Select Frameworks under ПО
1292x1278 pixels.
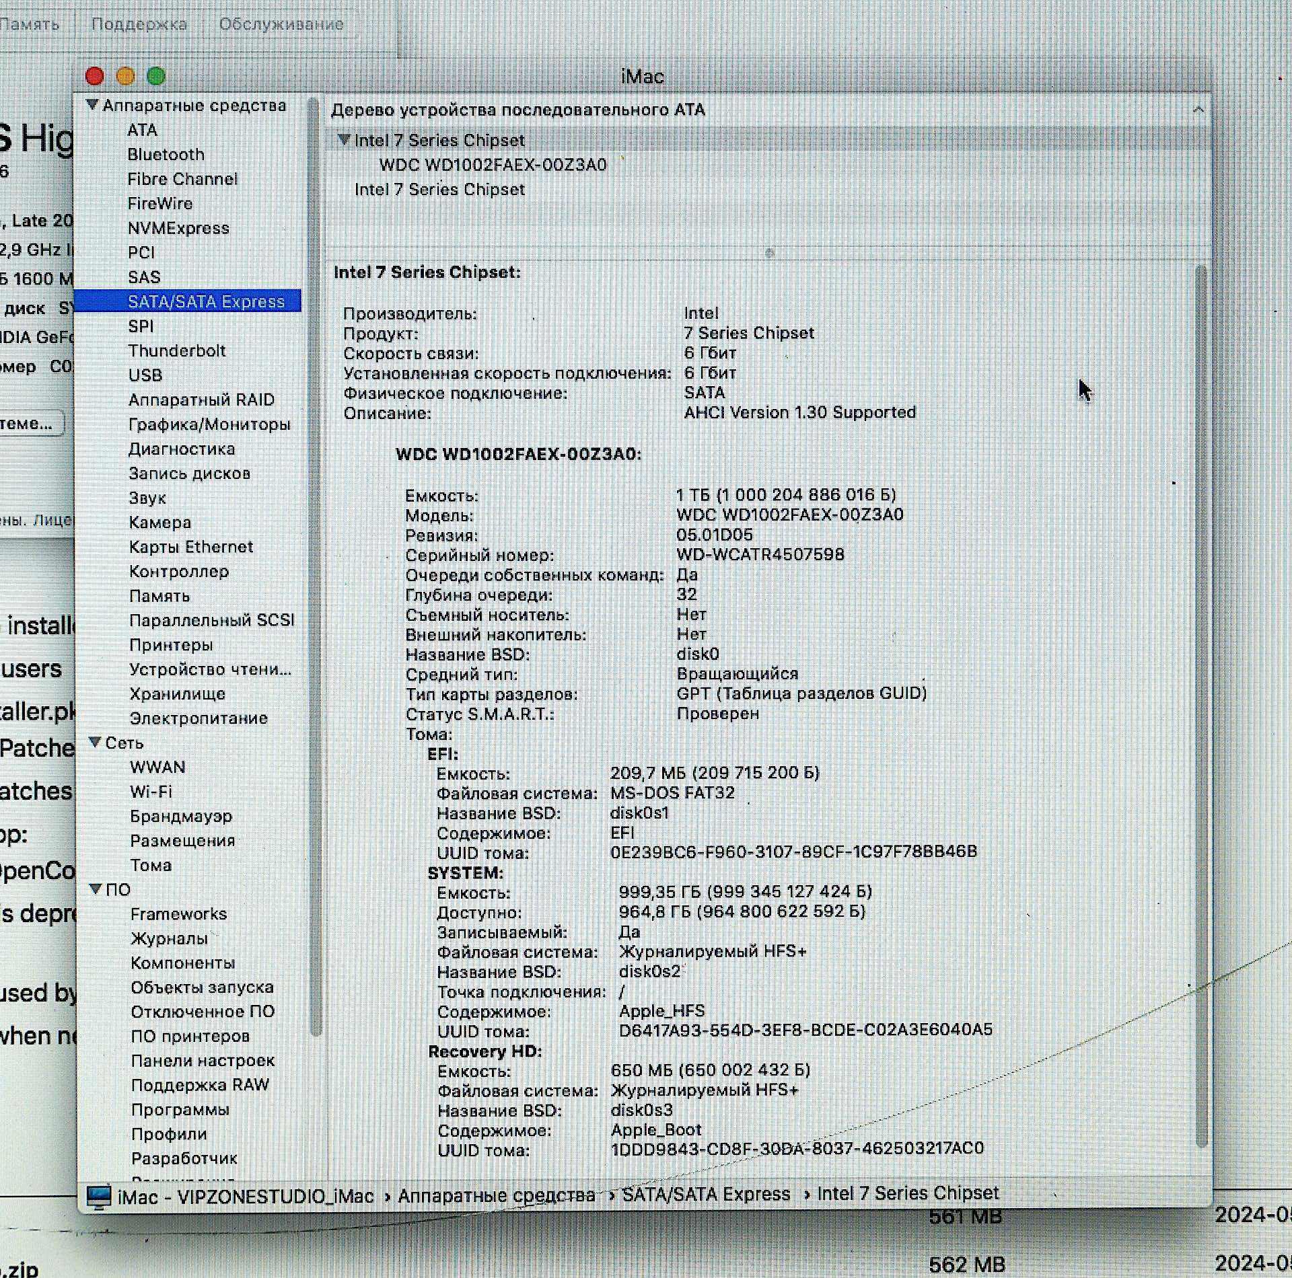pos(178,914)
